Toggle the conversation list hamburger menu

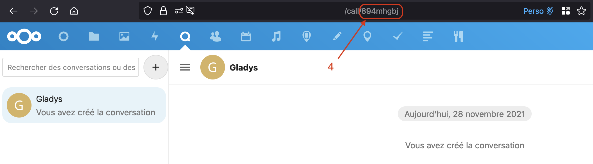pyautogui.click(x=185, y=67)
